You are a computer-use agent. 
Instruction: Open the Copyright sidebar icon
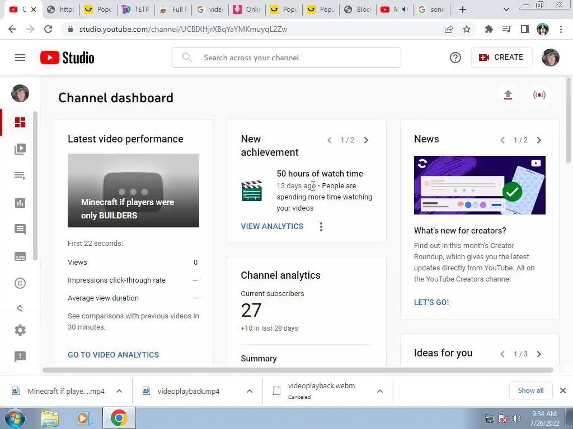20,283
